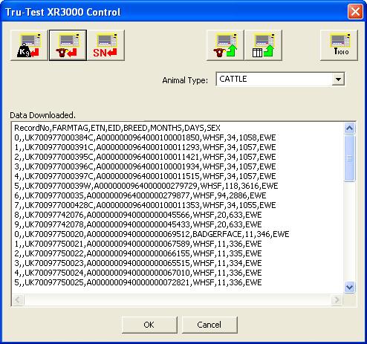Click the download animal data icon button
367x344 pixels.
[x=68, y=45]
